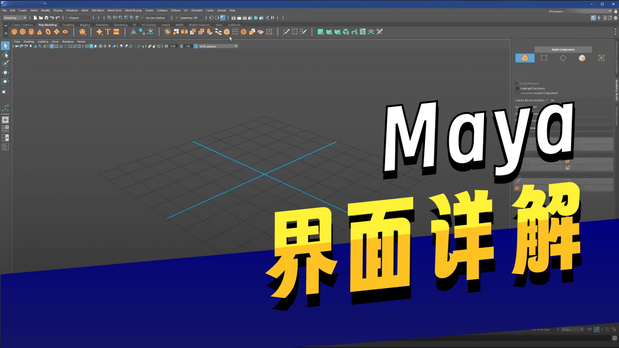Viewport: 619px width, 348px height.
Task: Open the UV Editor shelf icon
Action: (x=363, y=32)
